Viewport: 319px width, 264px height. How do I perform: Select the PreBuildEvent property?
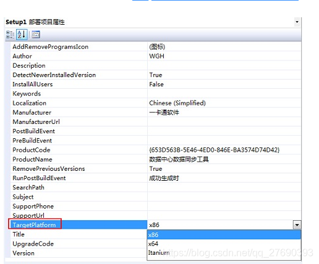32,141
